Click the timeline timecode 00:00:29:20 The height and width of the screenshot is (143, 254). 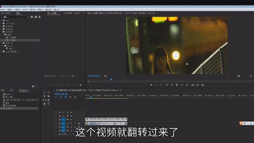click(x=61, y=94)
